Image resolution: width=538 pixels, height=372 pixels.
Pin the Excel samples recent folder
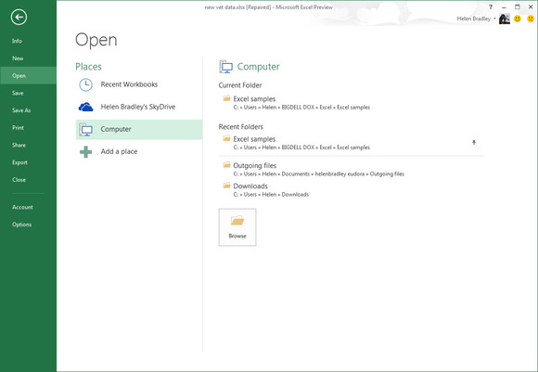pyautogui.click(x=474, y=143)
